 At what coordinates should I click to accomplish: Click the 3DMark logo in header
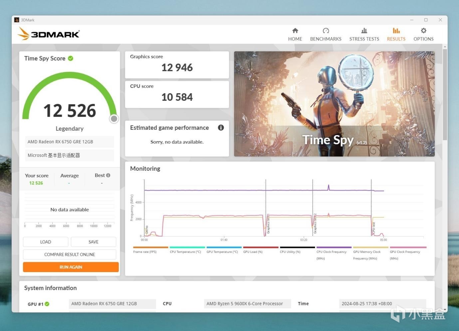(x=49, y=34)
